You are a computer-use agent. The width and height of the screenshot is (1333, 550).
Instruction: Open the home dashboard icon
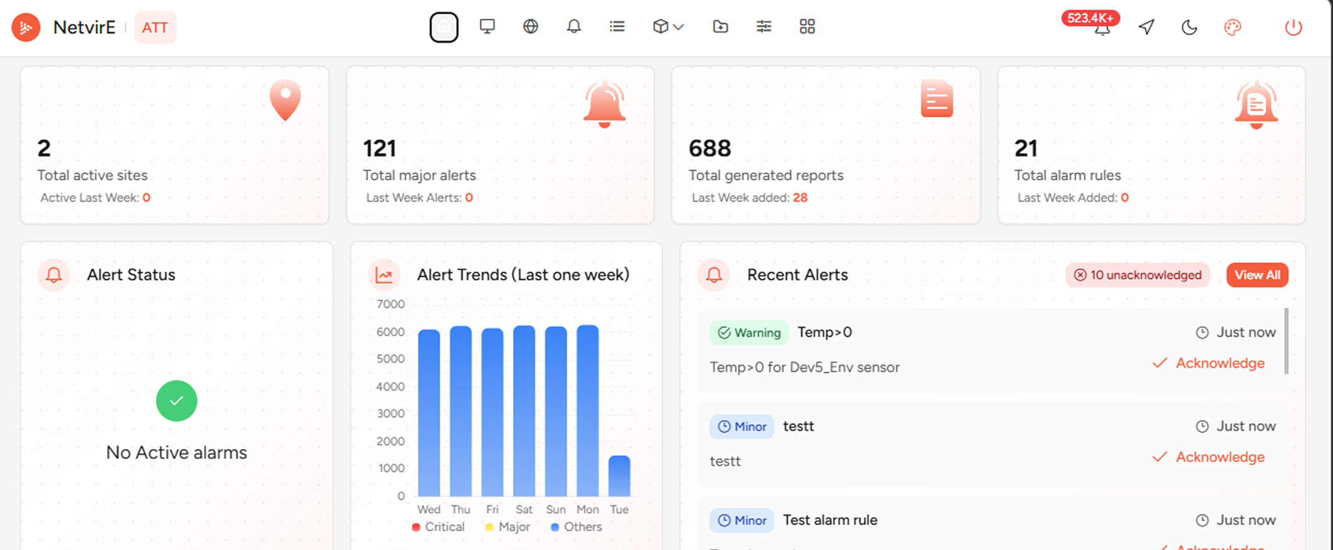pos(444,27)
